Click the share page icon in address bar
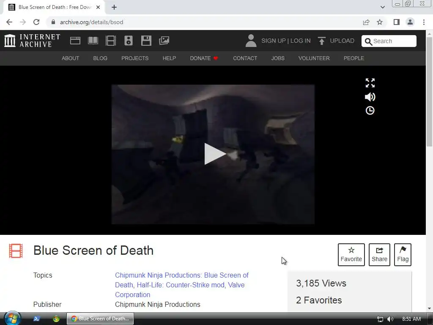The width and height of the screenshot is (433, 325). (x=366, y=22)
